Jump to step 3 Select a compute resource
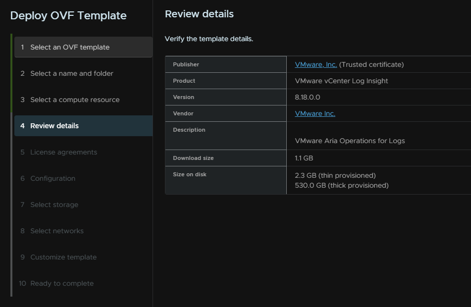The height and width of the screenshot is (307, 471). (x=84, y=100)
